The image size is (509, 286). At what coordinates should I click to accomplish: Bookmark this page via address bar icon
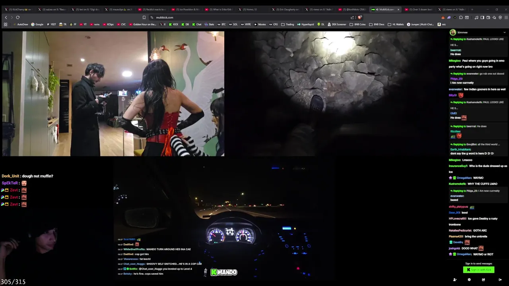[144, 17]
